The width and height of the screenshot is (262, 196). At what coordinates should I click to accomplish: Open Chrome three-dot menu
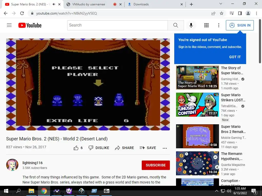pos(256,13)
